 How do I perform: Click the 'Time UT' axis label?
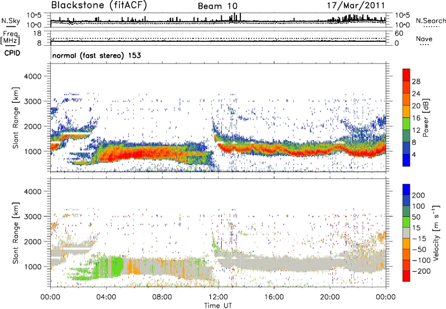(218, 305)
